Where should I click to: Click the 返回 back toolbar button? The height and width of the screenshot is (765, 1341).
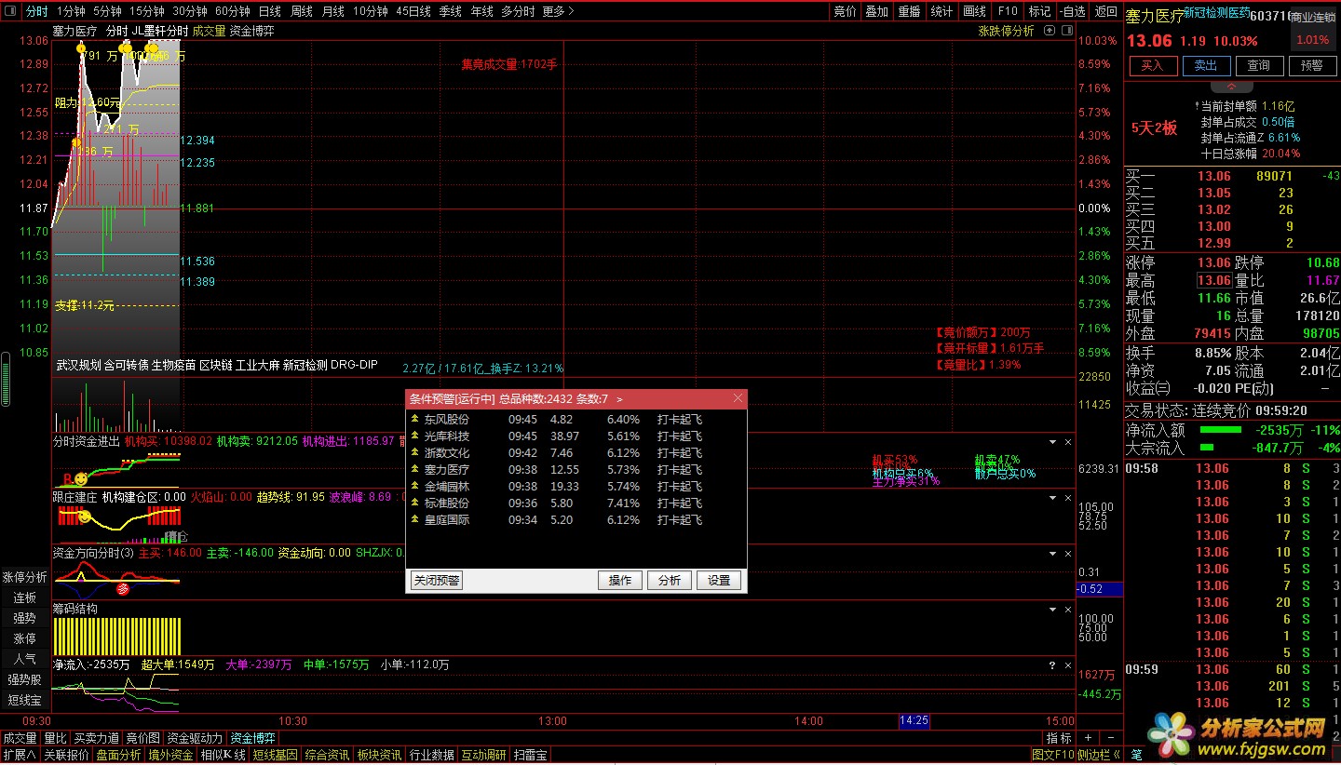1105,11
